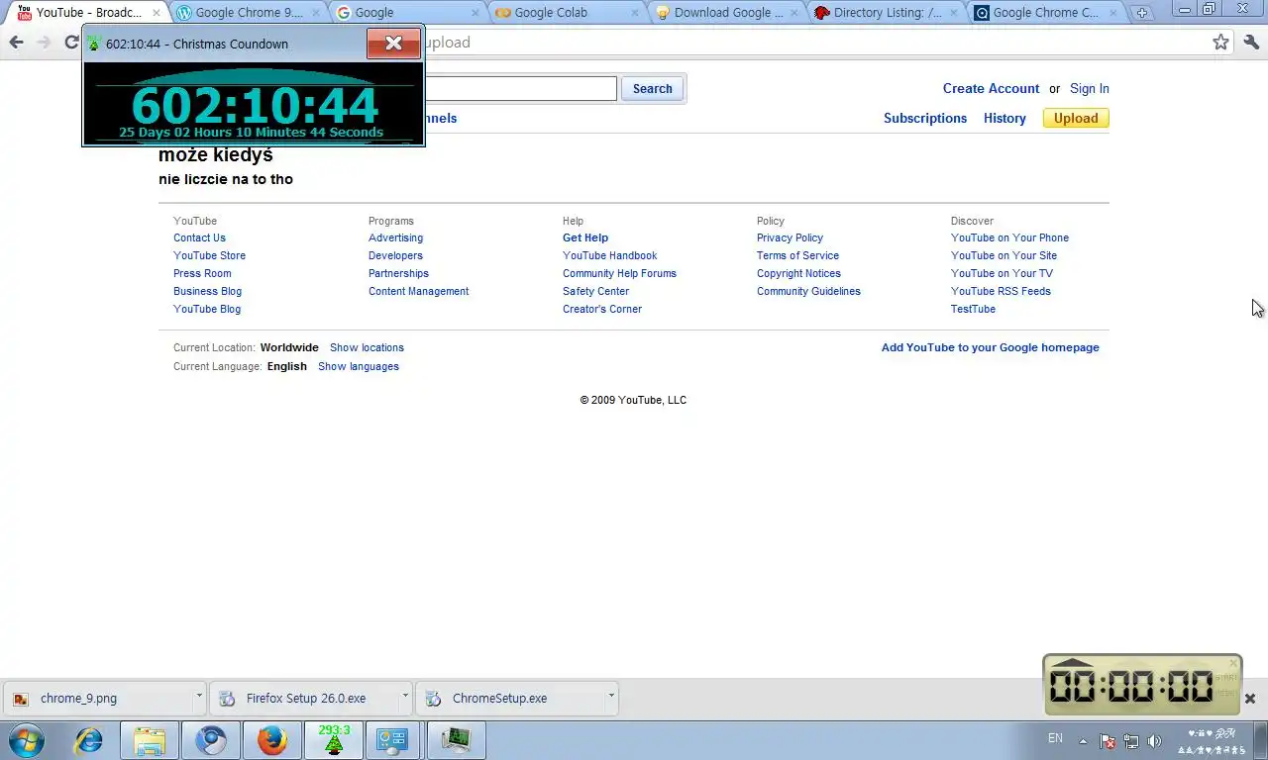
Task: Open the Create Account link
Action: (991, 88)
